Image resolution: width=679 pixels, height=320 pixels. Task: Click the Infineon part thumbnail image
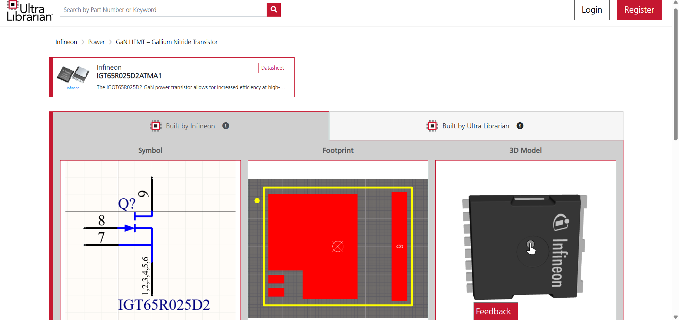pos(73,75)
